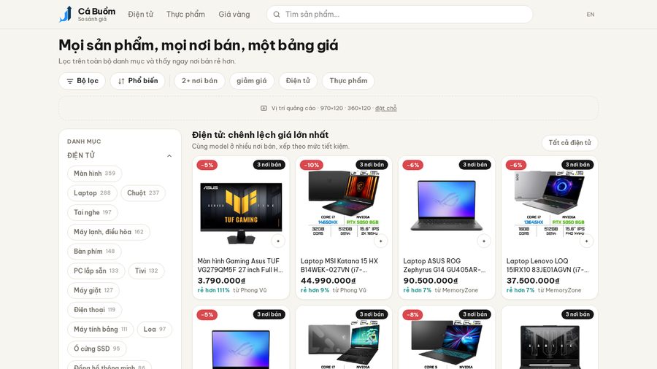
Task: Click the 37.500.000đ price
Action: [x=533, y=281]
